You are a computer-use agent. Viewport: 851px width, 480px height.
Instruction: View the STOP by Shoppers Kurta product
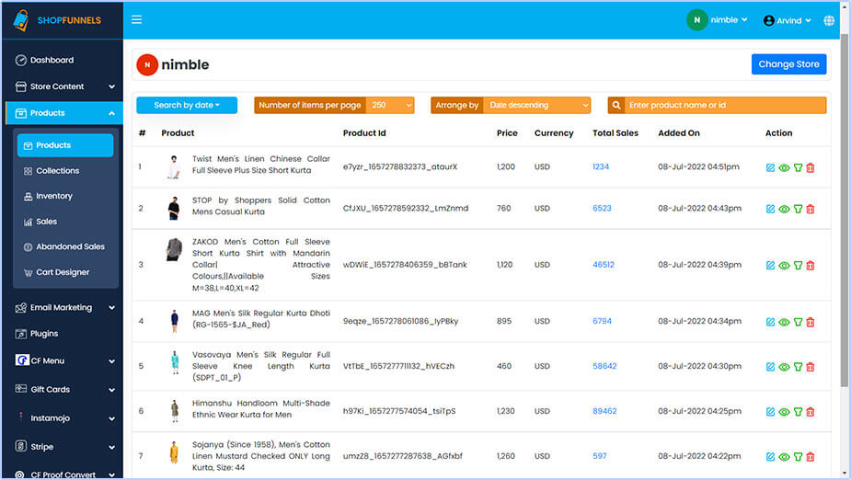[784, 209]
